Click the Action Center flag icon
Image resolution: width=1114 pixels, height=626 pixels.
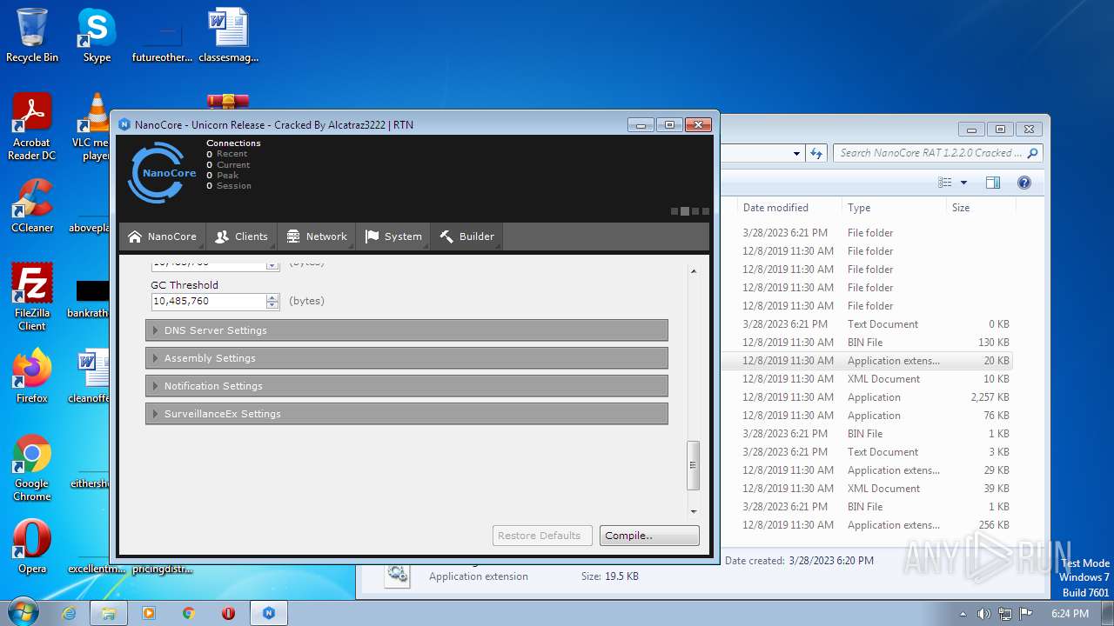(1026, 613)
